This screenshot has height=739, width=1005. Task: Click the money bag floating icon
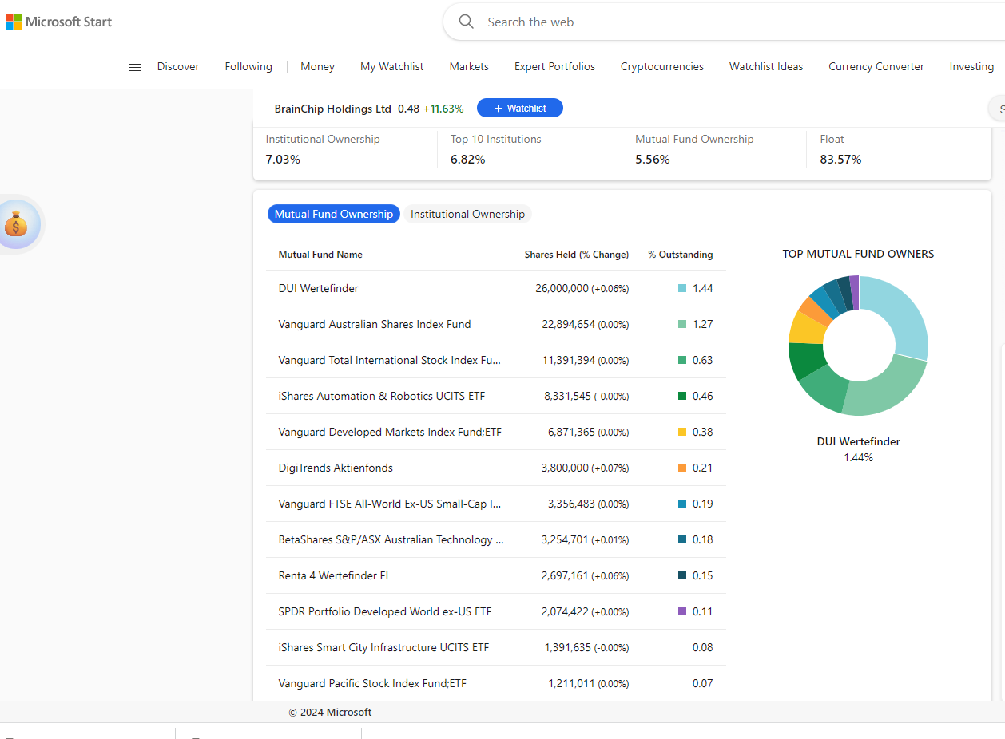(x=16, y=224)
